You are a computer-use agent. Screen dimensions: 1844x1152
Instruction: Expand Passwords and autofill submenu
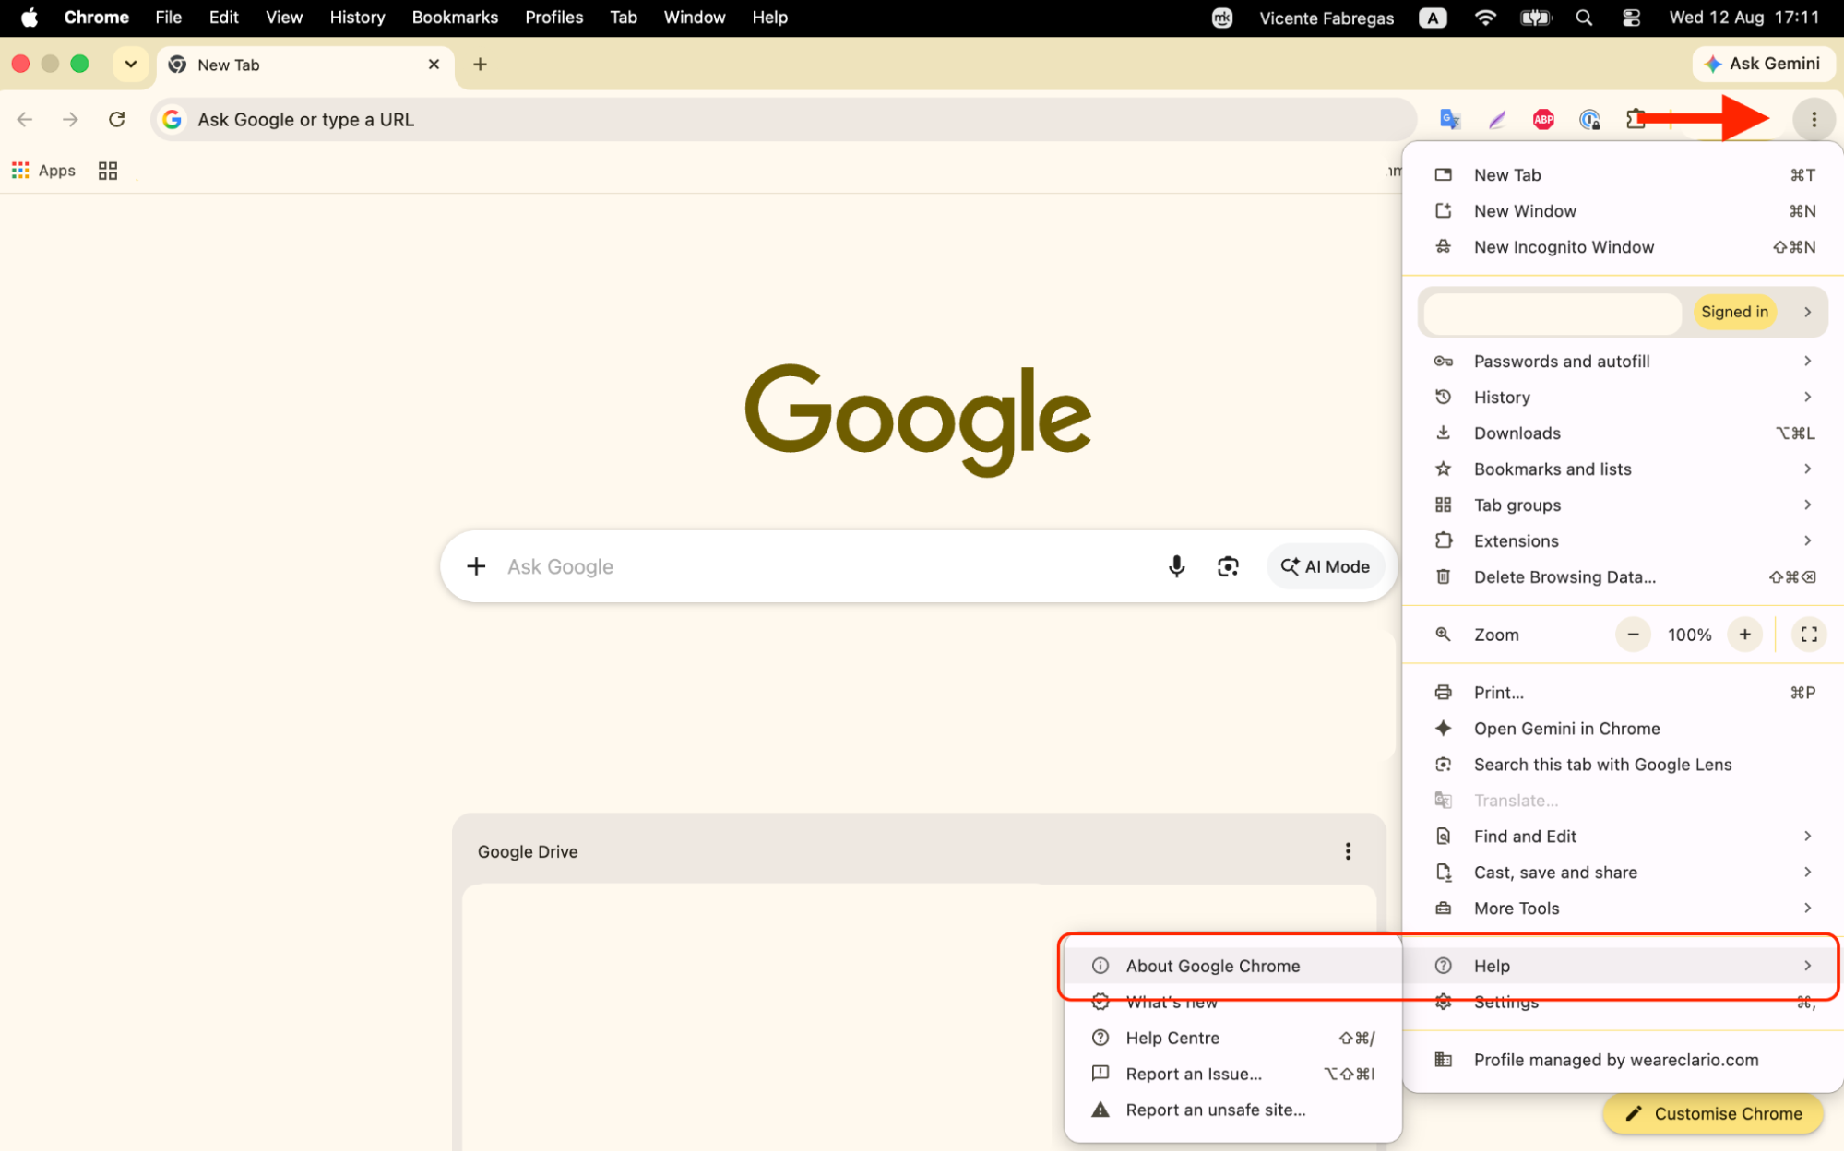click(1622, 362)
